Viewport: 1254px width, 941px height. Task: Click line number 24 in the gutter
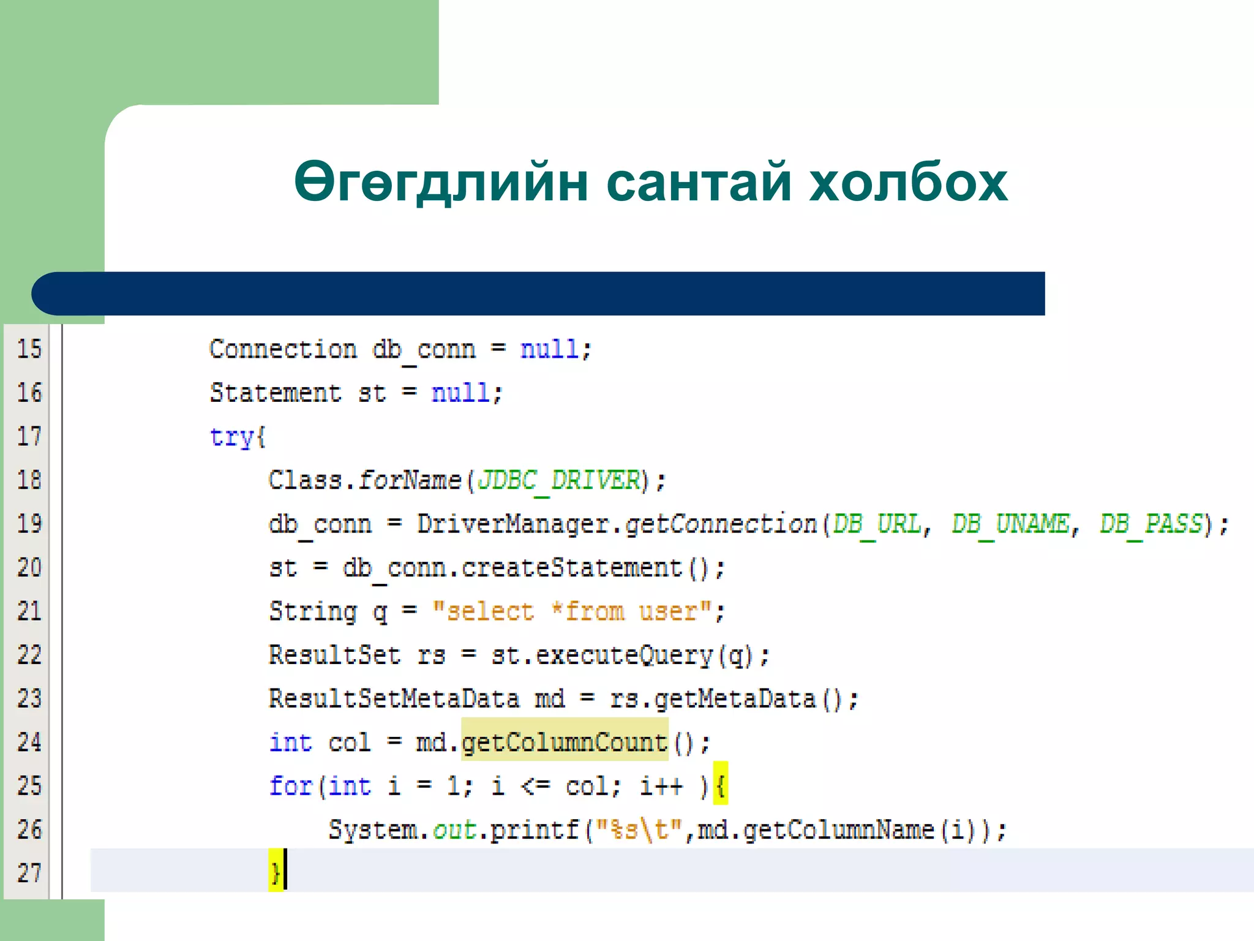coord(29,742)
